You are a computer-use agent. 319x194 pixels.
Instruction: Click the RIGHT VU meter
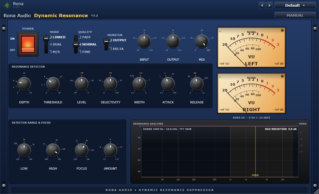pyautogui.click(x=252, y=93)
